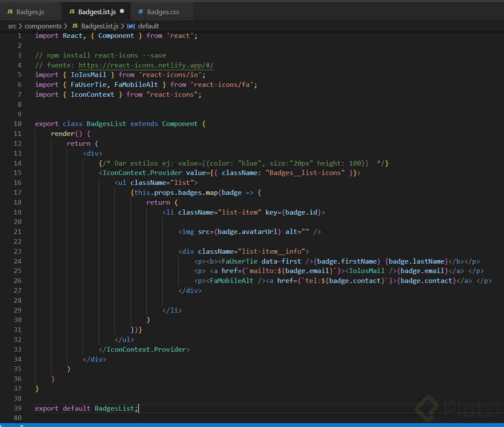This screenshot has height=427, width=504.
Task: Click the JS icon on Badges.js tab
Action: (10, 12)
